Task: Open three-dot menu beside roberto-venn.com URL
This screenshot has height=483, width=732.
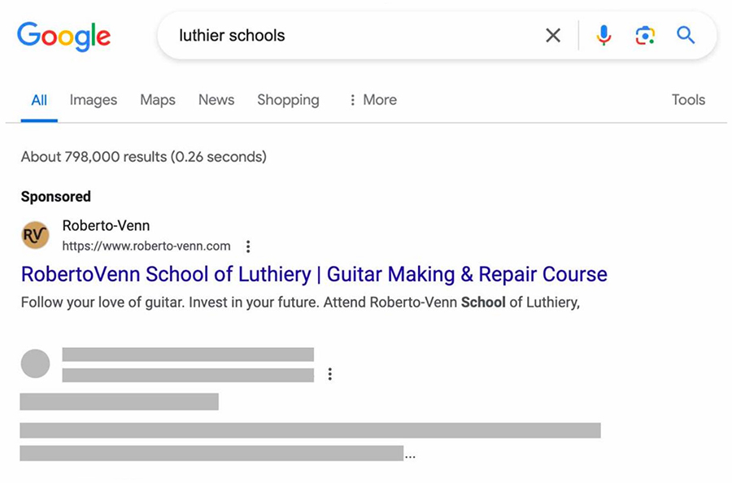Action: [248, 246]
